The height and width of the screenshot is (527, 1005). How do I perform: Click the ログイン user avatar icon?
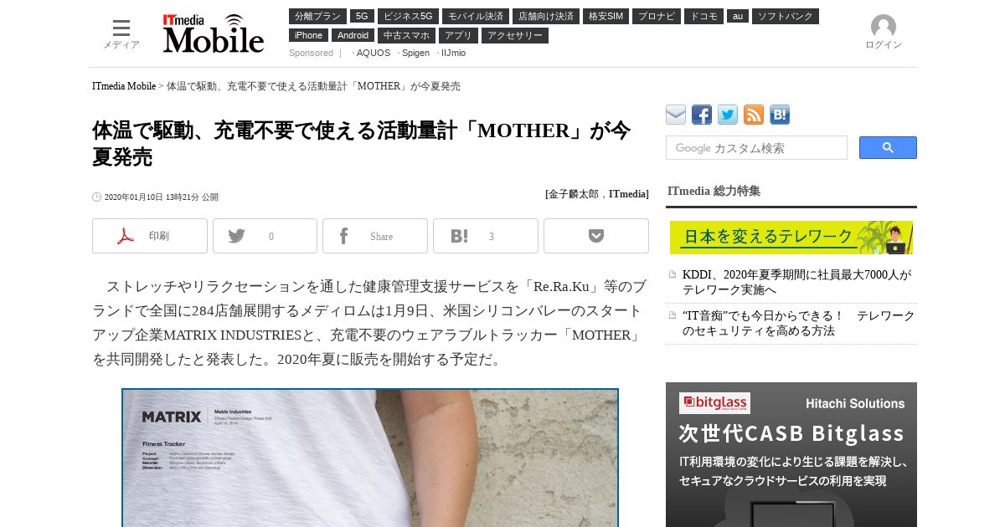coord(884,27)
